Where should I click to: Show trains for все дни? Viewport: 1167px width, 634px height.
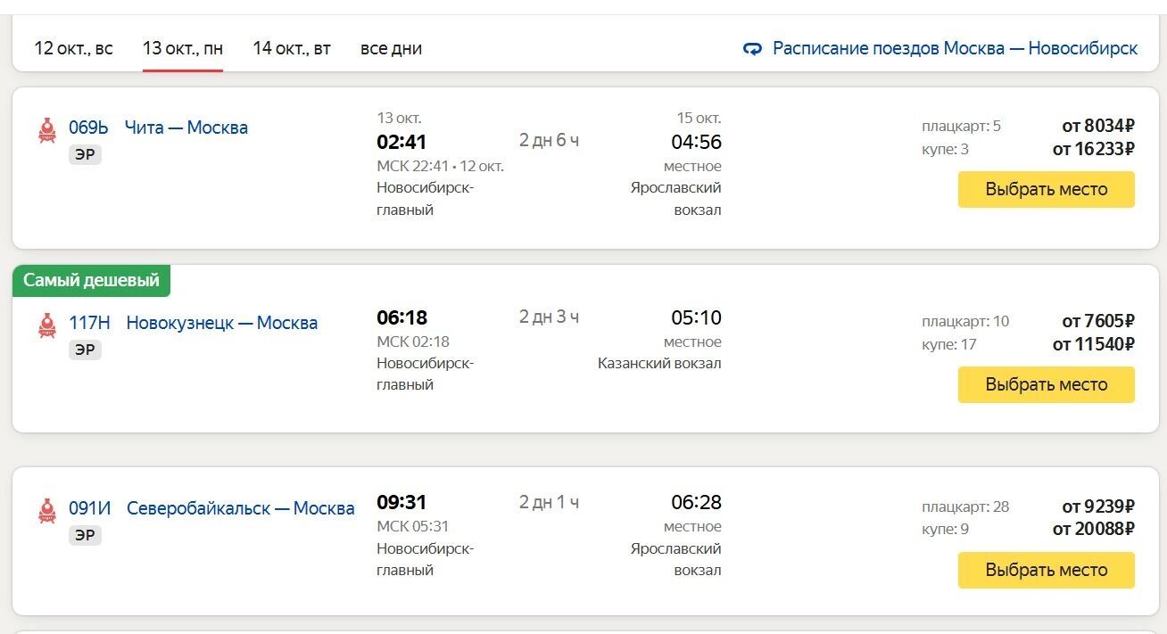(391, 48)
